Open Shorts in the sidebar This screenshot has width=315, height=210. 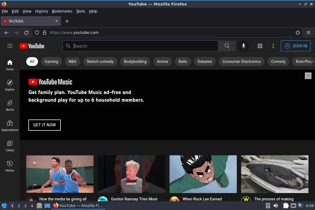click(10, 106)
